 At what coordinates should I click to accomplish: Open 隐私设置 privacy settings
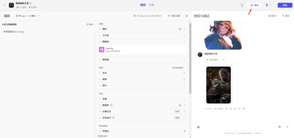174,16
